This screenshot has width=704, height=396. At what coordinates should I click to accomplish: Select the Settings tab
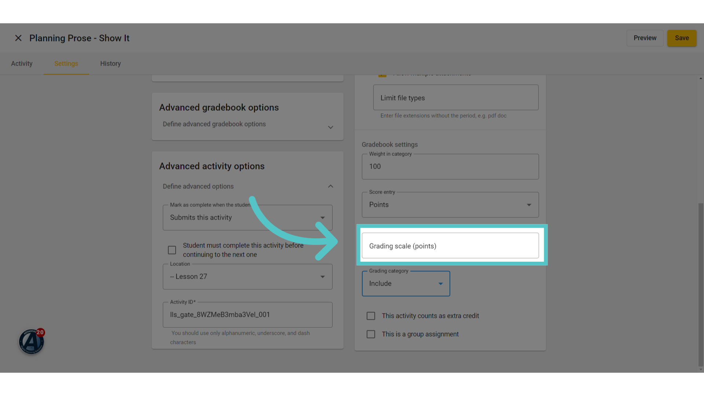(x=66, y=63)
